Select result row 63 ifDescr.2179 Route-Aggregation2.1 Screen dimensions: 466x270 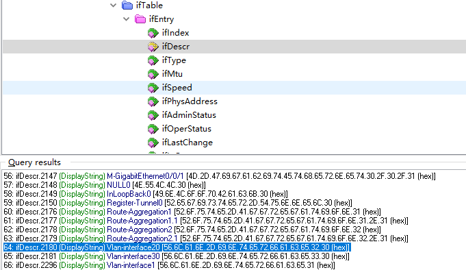(206, 238)
